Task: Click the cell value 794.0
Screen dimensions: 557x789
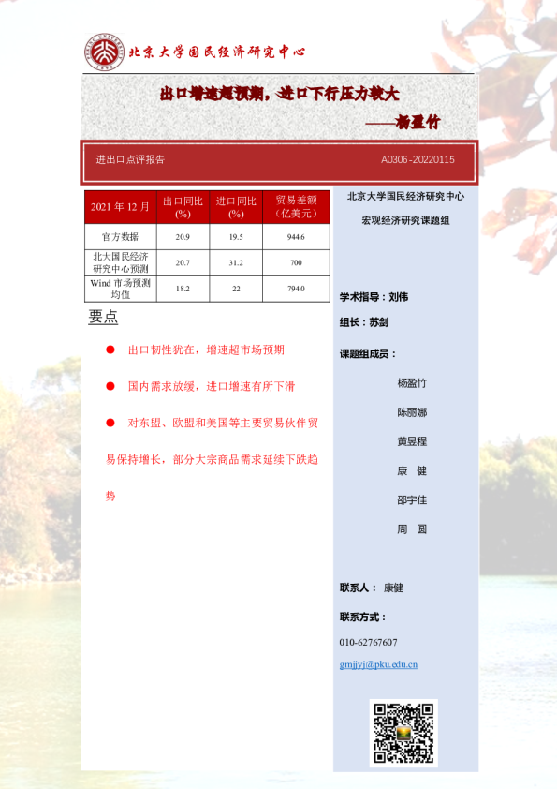Action: point(296,289)
